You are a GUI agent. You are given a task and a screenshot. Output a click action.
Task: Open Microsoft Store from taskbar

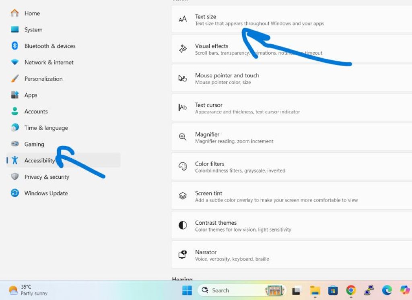tap(333, 290)
